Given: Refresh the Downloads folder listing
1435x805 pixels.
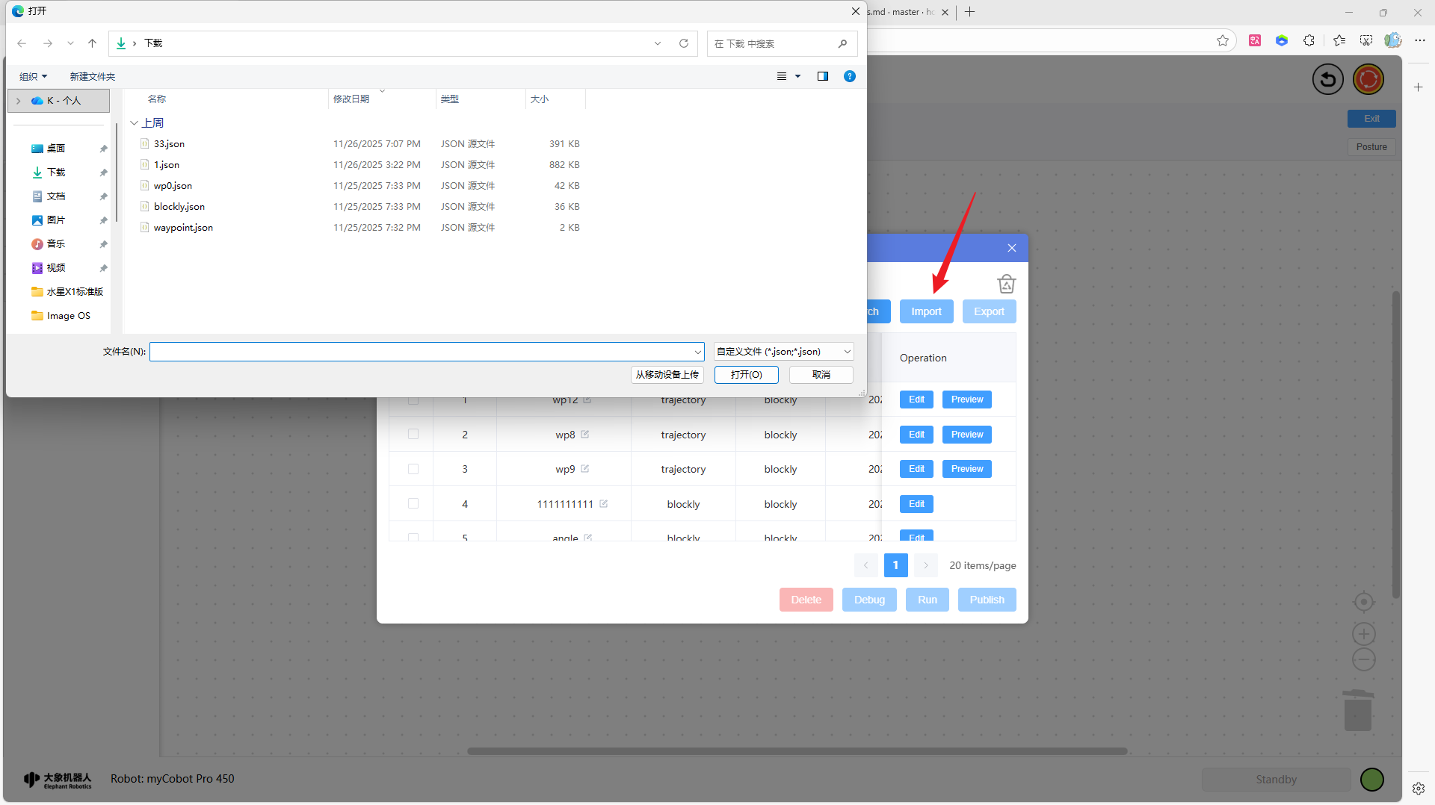Looking at the screenshot, I should point(683,43).
